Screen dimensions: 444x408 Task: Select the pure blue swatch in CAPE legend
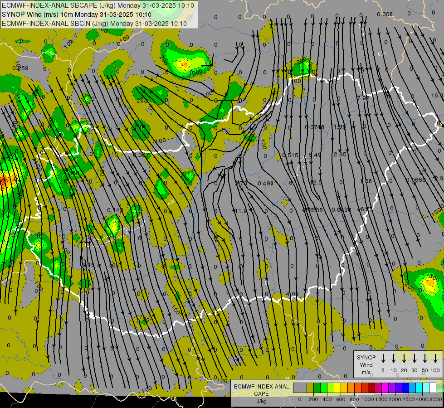(x=405, y=388)
